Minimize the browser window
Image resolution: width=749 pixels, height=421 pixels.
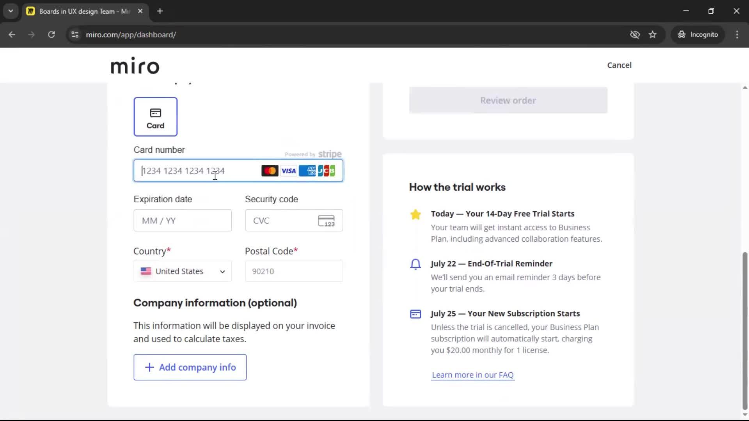coord(686,11)
